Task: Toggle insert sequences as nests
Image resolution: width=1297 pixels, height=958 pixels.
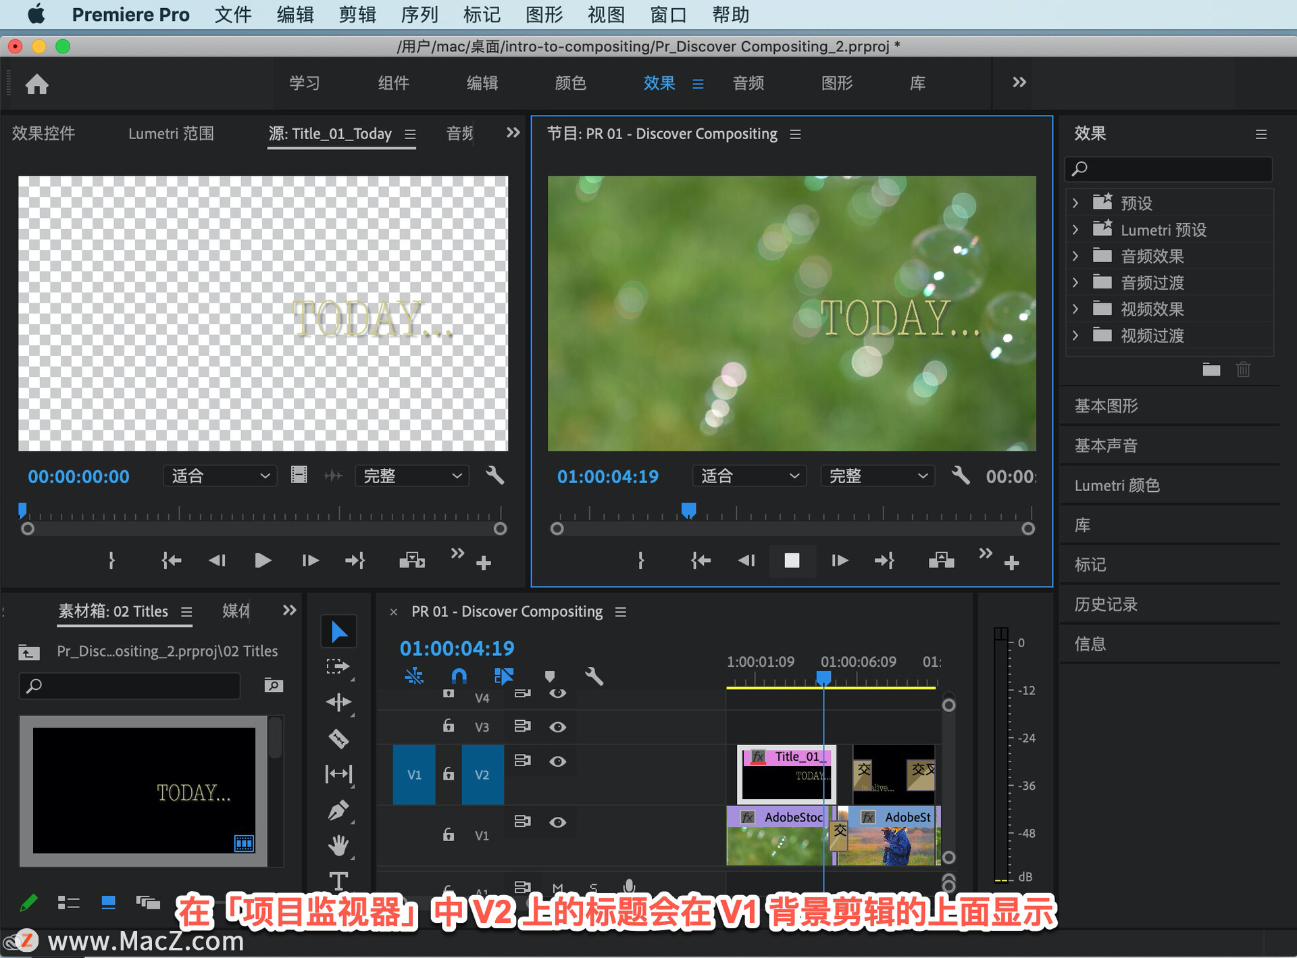Action: pos(414,676)
